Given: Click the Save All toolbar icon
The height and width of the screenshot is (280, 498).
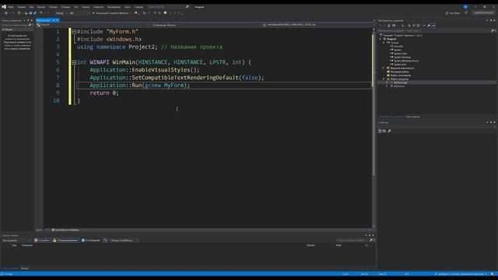Looking at the screenshot, I should 31,13.
